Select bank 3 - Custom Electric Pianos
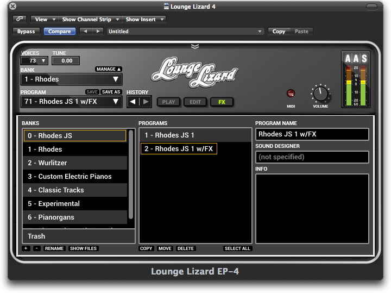The width and height of the screenshot is (391, 293). [75, 177]
